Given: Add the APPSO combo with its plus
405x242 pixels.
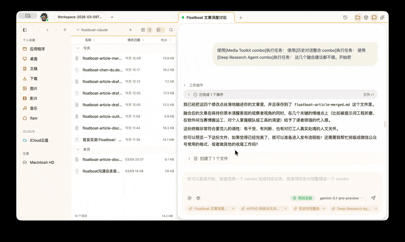Looking at the screenshot, I should 285,209.
